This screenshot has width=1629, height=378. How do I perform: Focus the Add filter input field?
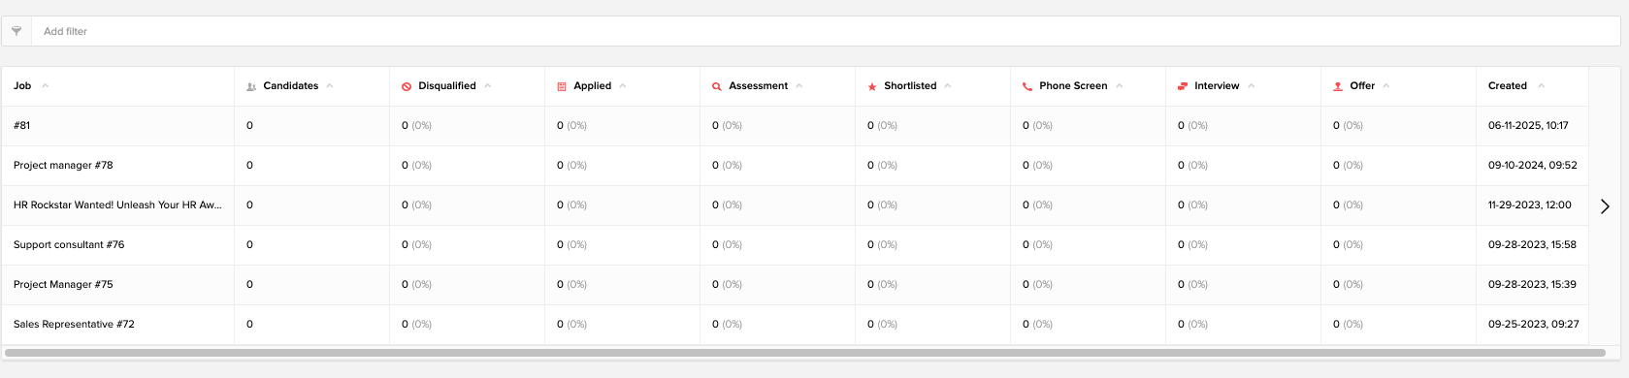826,31
